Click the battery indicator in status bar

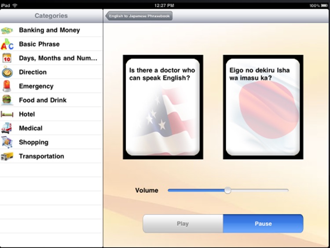tap(324, 6)
